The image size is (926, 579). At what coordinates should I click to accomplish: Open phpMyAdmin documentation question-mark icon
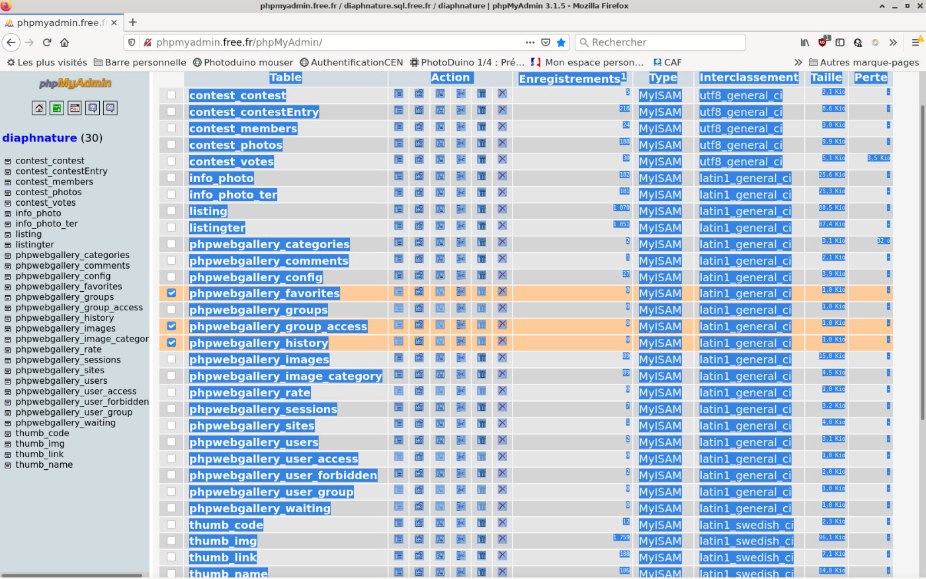click(93, 108)
